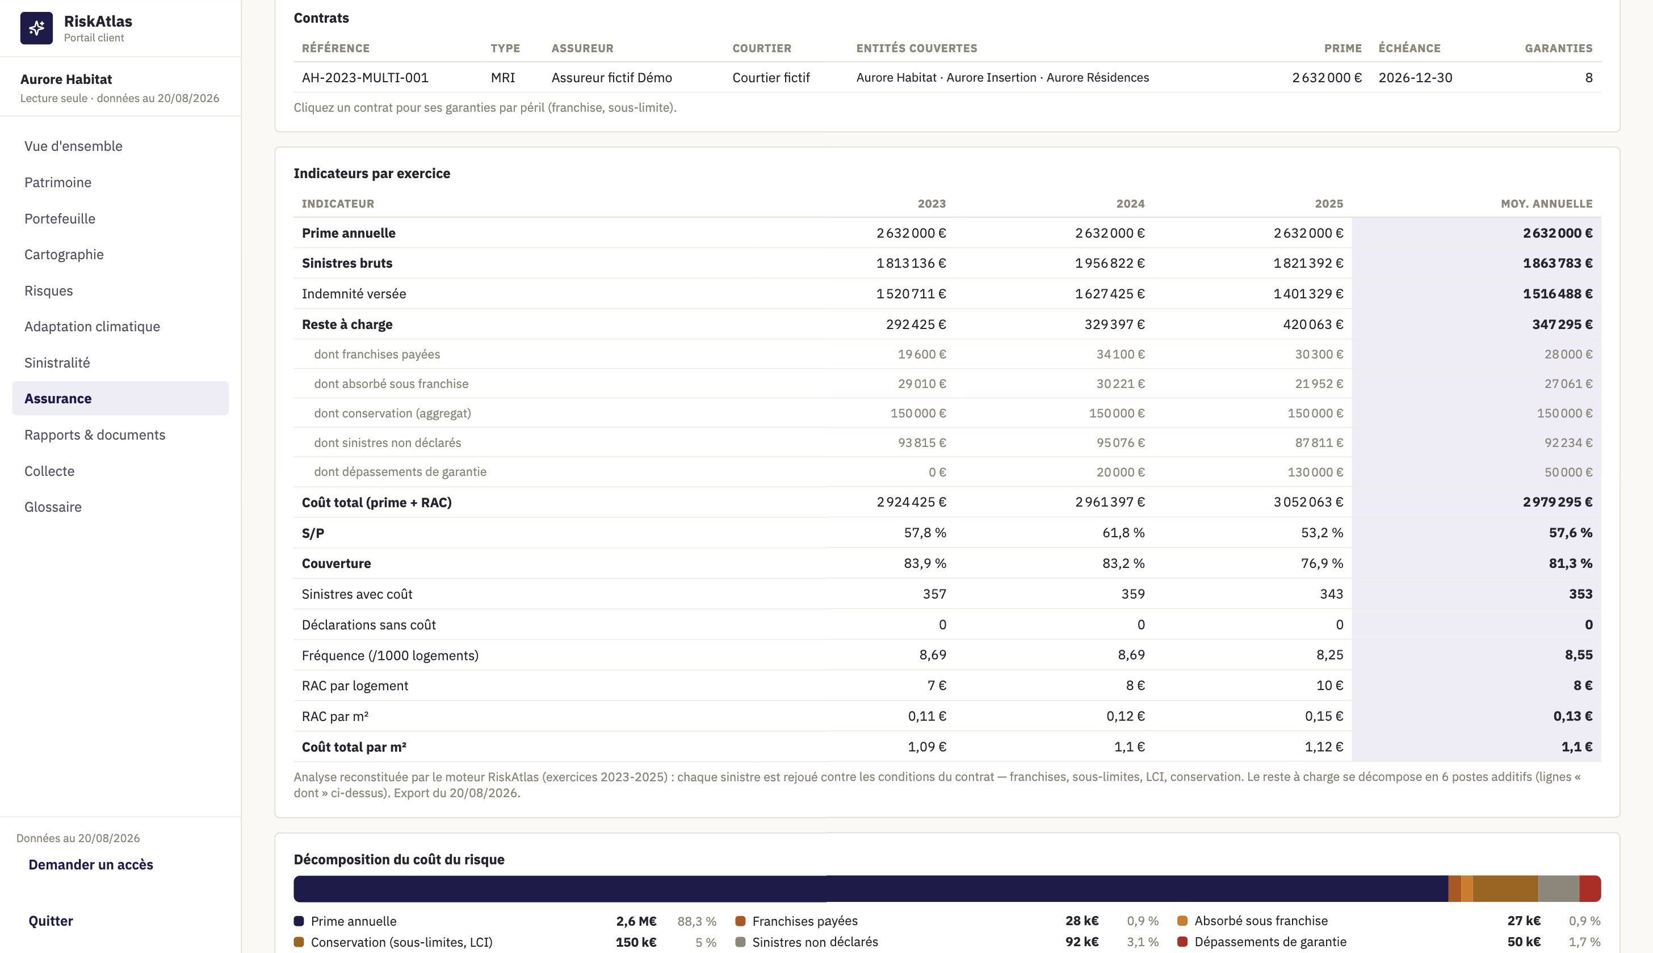Click the contract expiry date 2026-12-30
The height and width of the screenshot is (953, 1653).
pyautogui.click(x=1415, y=77)
